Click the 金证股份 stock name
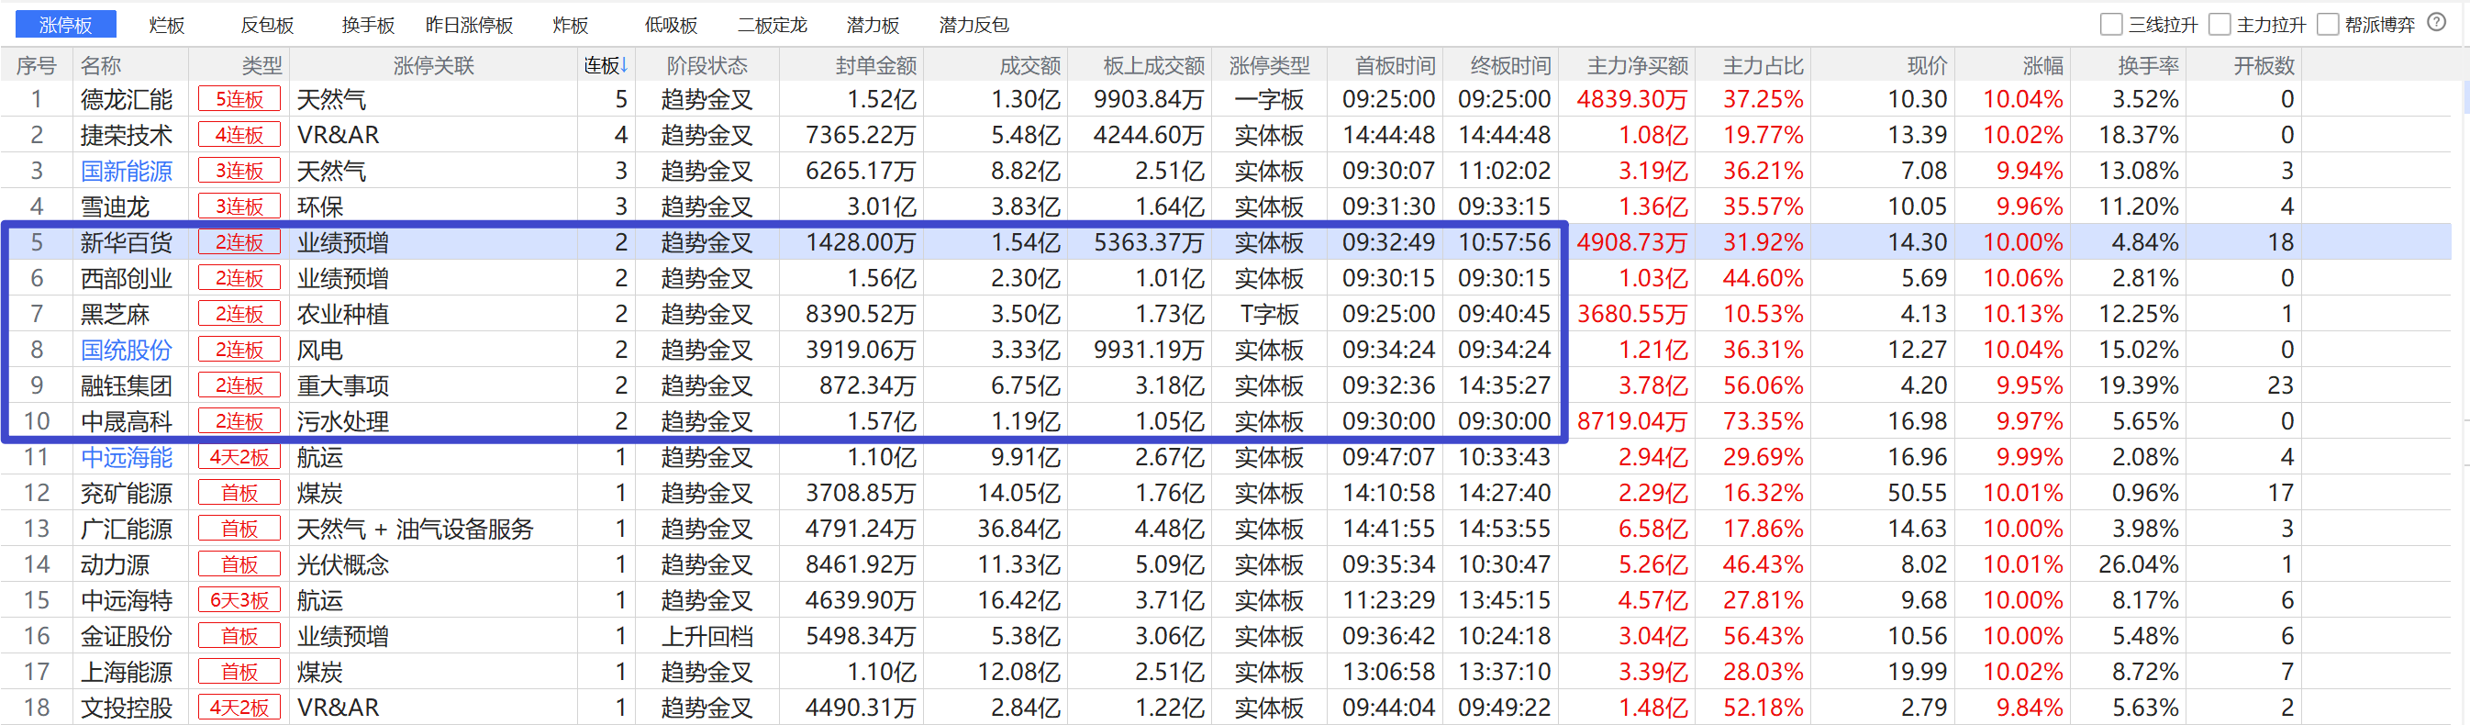Viewport: 2470px width, 725px height. coord(127,637)
